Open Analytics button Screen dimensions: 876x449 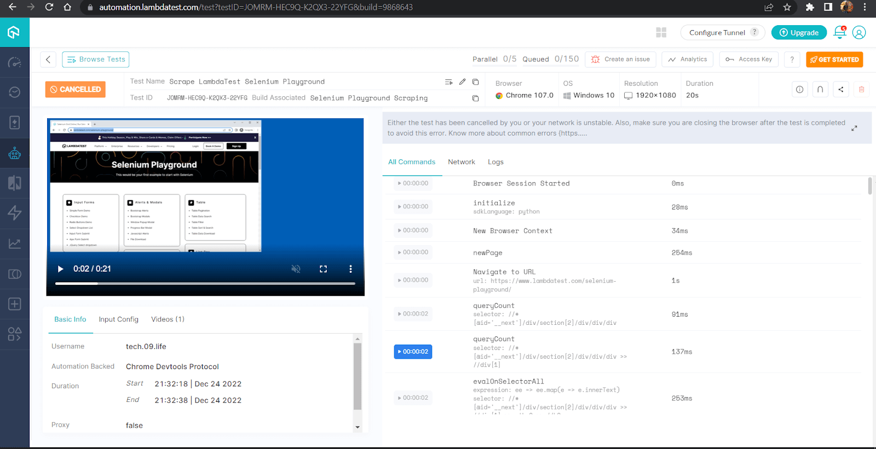(x=688, y=59)
